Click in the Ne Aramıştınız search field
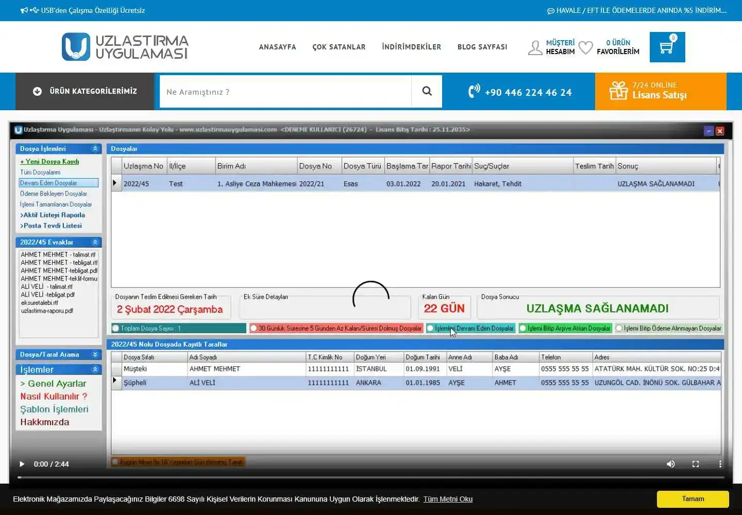Image resolution: width=742 pixels, height=515 pixels. pyautogui.click(x=285, y=92)
